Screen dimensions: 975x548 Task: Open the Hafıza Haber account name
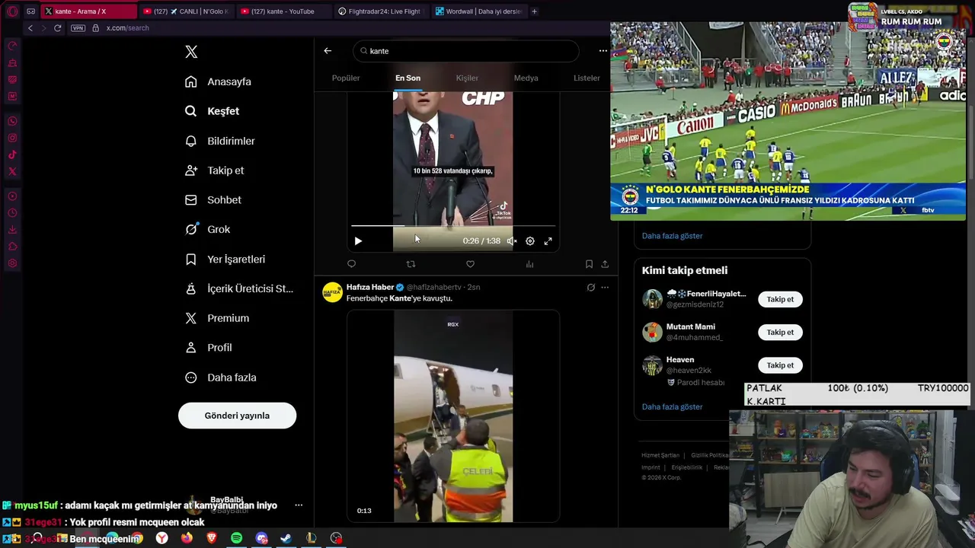(370, 287)
